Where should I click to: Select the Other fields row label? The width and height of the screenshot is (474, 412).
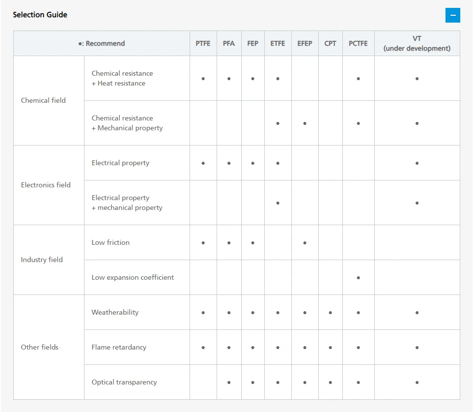39,347
